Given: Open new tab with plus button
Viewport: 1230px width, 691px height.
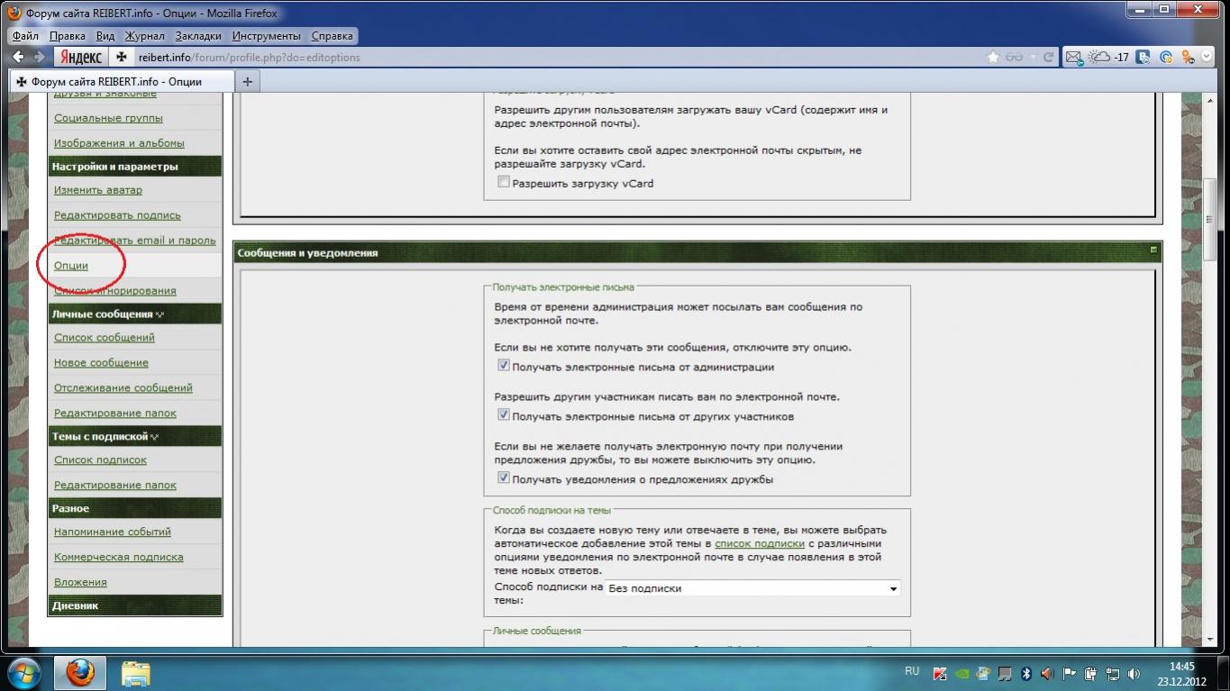Looking at the screenshot, I should (247, 81).
